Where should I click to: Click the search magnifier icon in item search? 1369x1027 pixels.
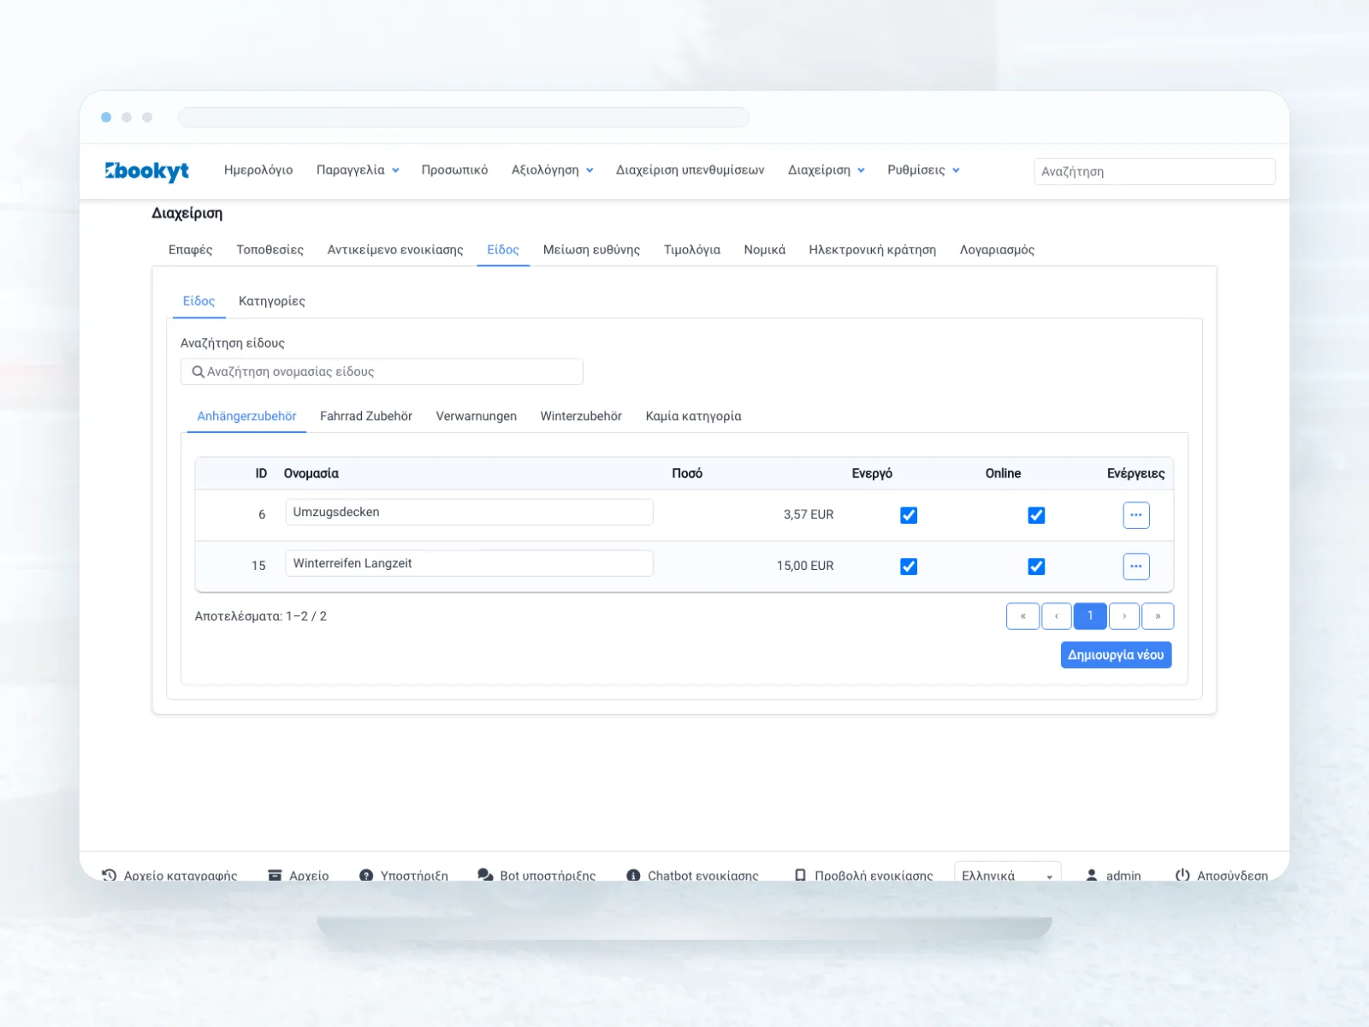tap(198, 371)
